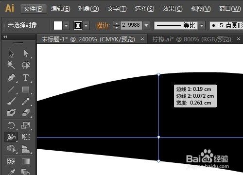Select the Magic Wand tool
Screen dimensions: 243x175
(x=11, y=65)
